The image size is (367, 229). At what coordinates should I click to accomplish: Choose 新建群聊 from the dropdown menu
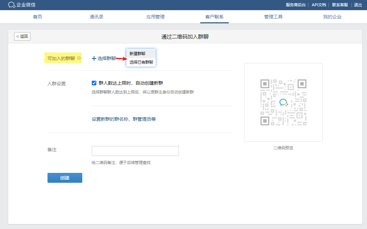tap(141, 54)
